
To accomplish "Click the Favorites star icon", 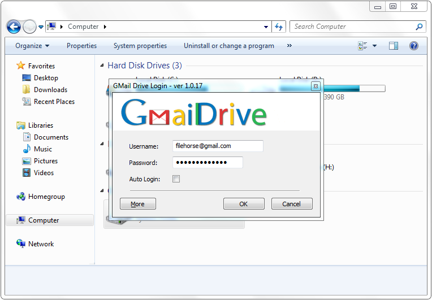I will click(x=21, y=66).
